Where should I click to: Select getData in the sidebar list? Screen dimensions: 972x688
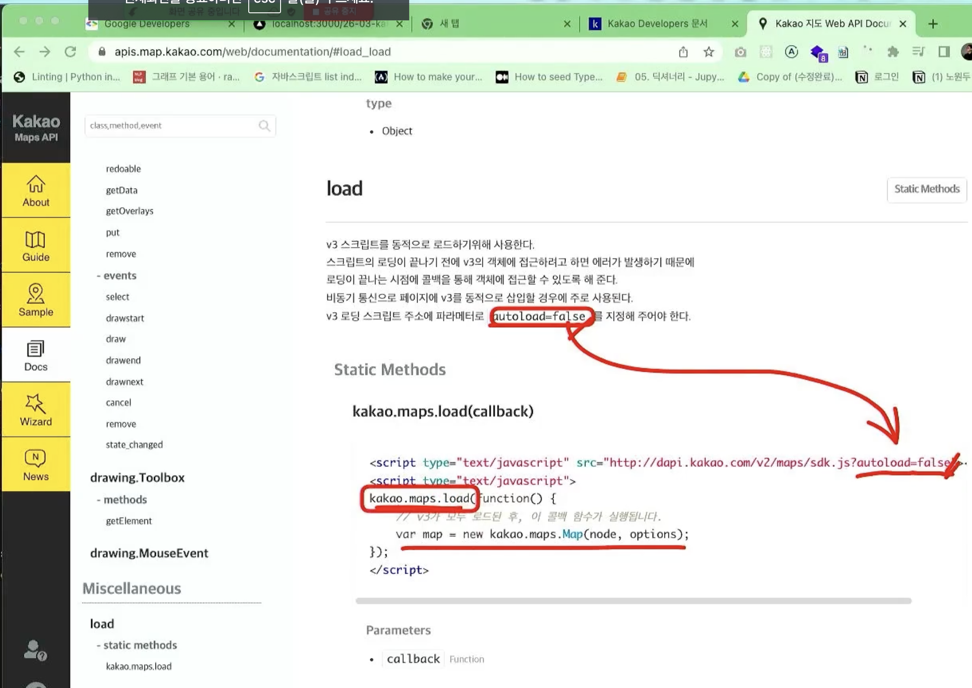(121, 190)
